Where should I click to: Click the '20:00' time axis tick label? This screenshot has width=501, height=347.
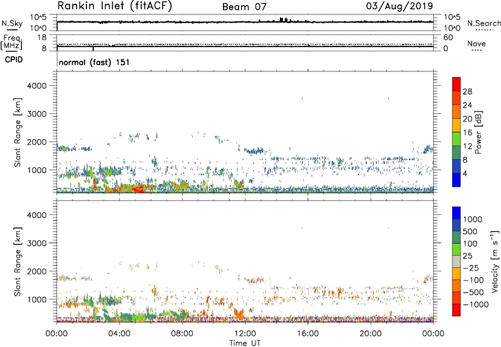[x=371, y=334]
